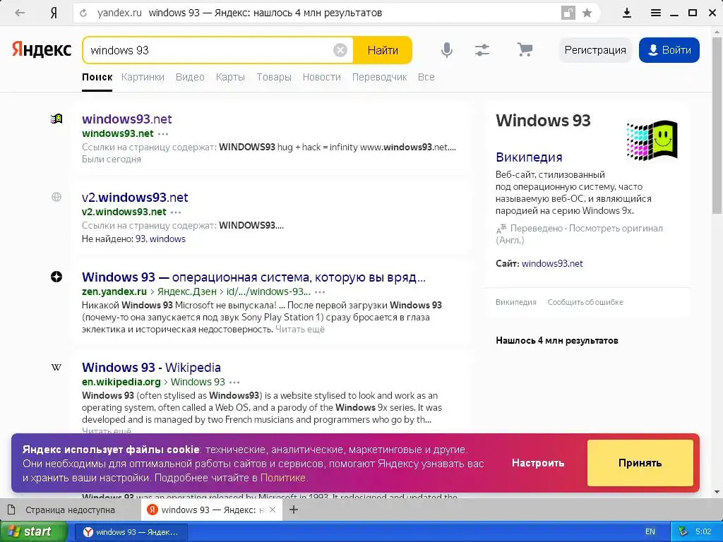Close the windows 93 — Яндекс tab
This screenshot has height=542, width=723.
click(x=273, y=510)
